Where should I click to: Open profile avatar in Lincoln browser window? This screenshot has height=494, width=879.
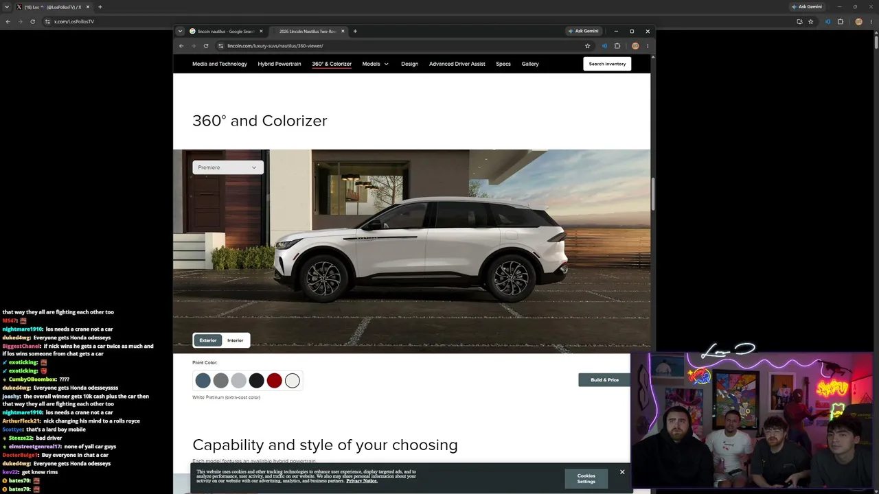pos(635,46)
